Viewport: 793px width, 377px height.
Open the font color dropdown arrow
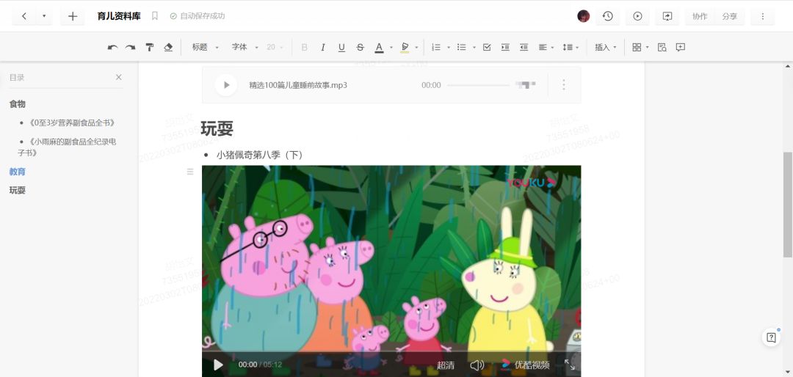pyautogui.click(x=391, y=48)
